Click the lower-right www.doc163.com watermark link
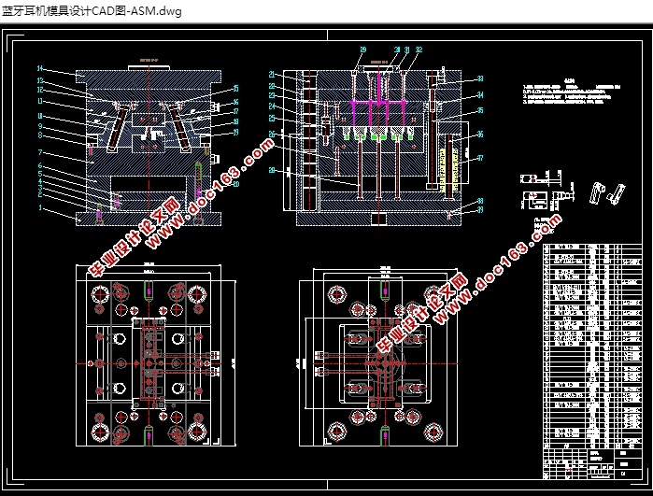 click(x=497, y=269)
